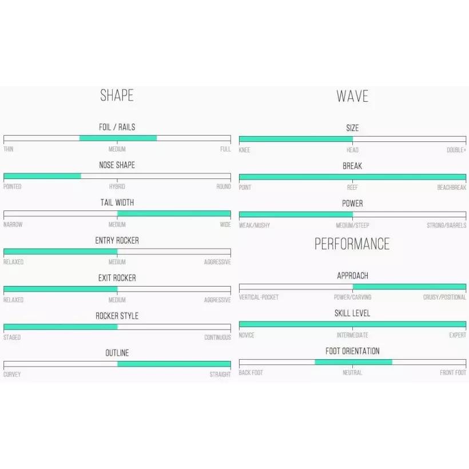This screenshot has height=469, width=469.
Task: Click the Beachbreak label under Break
Action: tap(451, 188)
